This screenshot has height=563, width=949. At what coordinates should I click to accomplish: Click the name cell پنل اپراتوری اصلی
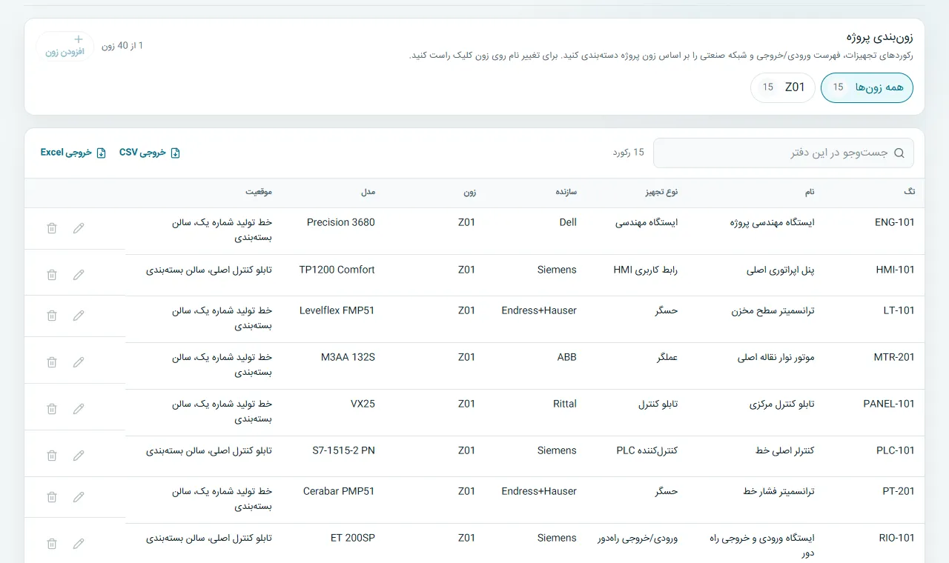(x=781, y=270)
